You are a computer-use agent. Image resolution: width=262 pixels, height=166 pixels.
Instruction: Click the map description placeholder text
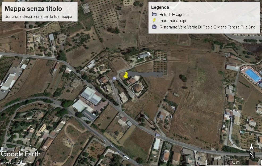coord(39,16)
